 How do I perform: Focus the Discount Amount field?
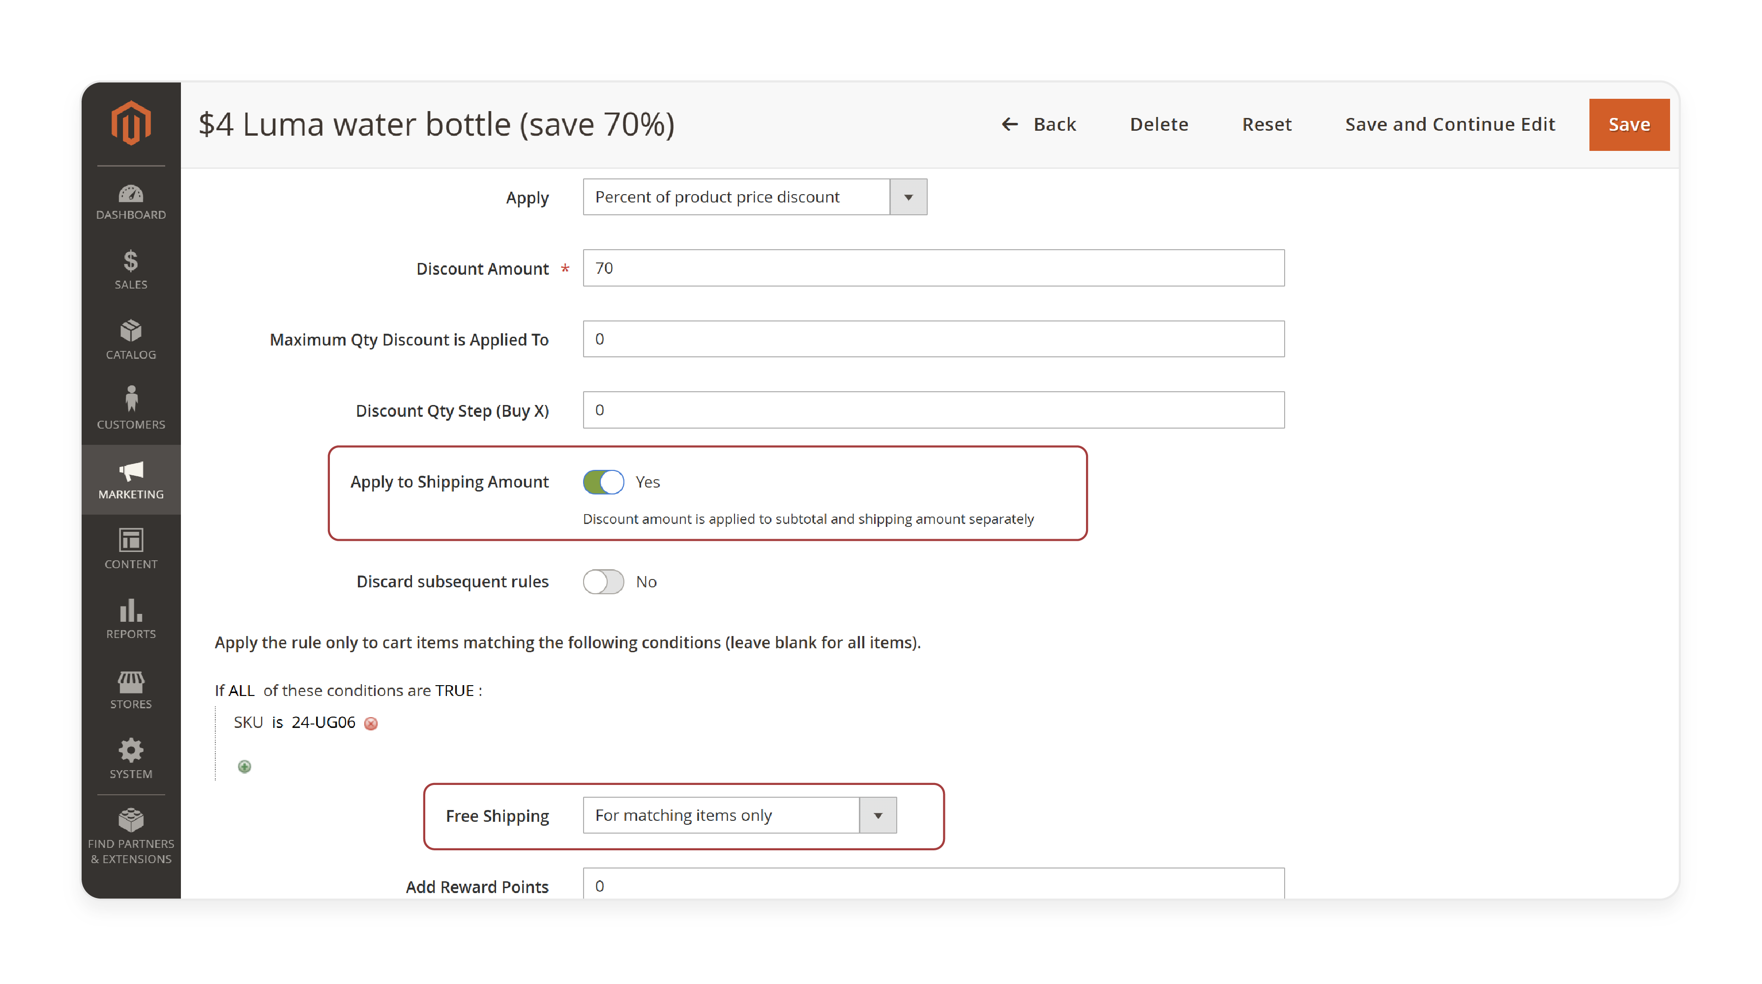934,268
